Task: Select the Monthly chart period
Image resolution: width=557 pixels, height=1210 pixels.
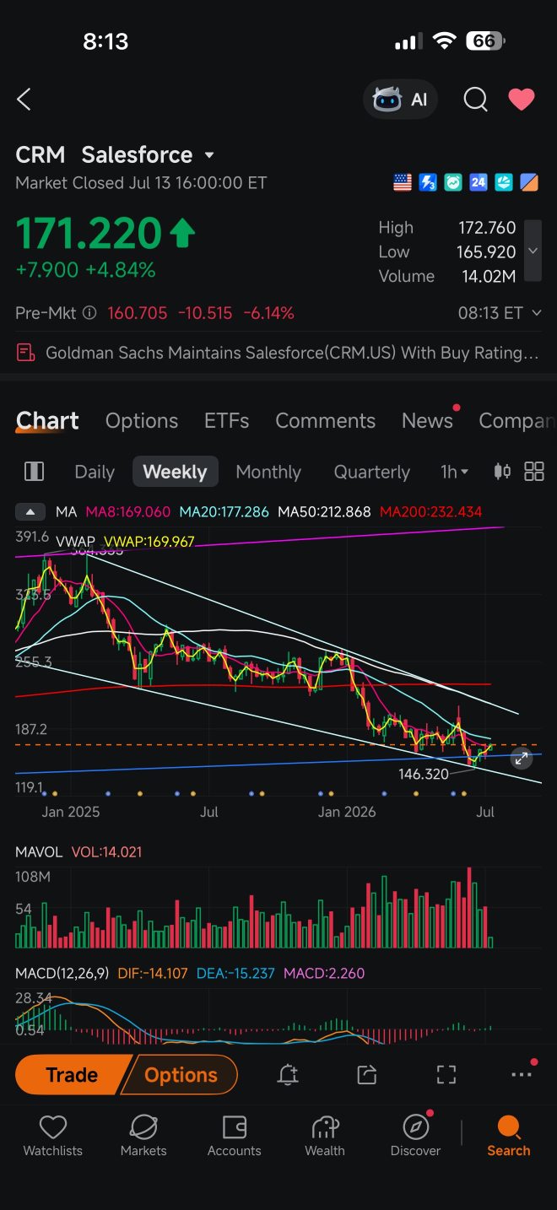Action: [x=268, y=472]
